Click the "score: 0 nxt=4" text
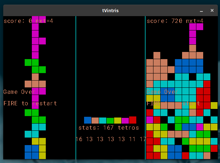Viewport: 220px width, 163px height. coord(28,21)
